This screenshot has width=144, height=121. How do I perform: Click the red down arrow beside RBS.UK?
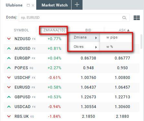coord(9,116)
